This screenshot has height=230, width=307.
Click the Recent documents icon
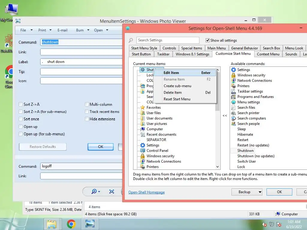tap(143, 134)
